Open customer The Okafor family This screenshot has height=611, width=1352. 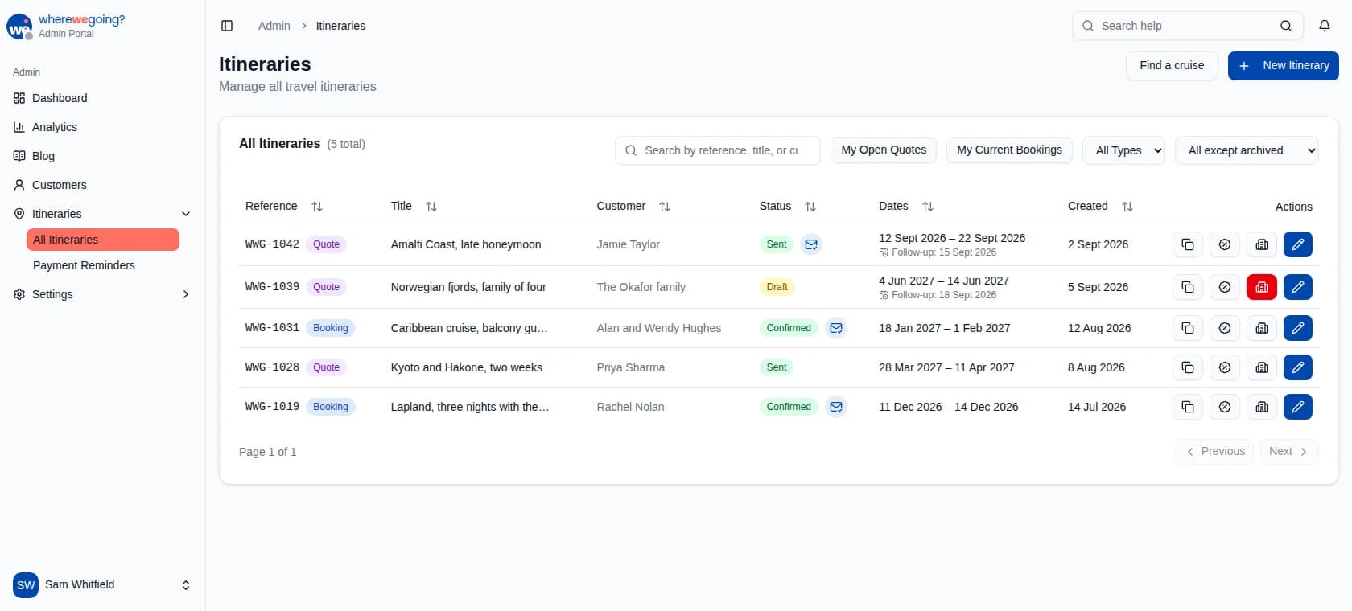(641, 287)
